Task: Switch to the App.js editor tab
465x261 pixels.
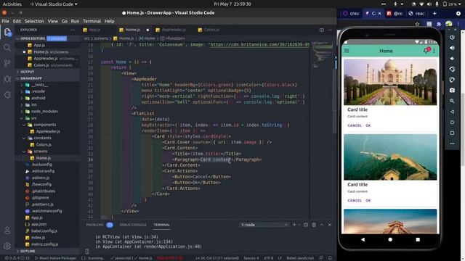Action: (94, 30)
